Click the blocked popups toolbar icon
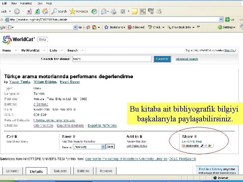Screen dimensions: 243x182 tap(136, 27)
